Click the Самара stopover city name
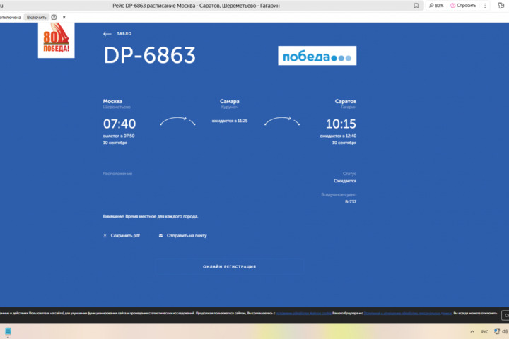 pyautogui.click(x=230, y=101)
